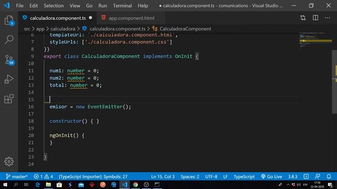Click EventEmitter identifier on line 16
This screenshot has width=337, height=189.
click(105, 107)
